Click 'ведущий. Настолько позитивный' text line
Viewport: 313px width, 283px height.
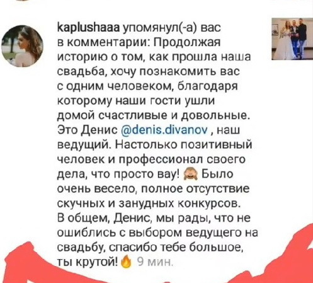pyautogui.click(x=155, y=145)
